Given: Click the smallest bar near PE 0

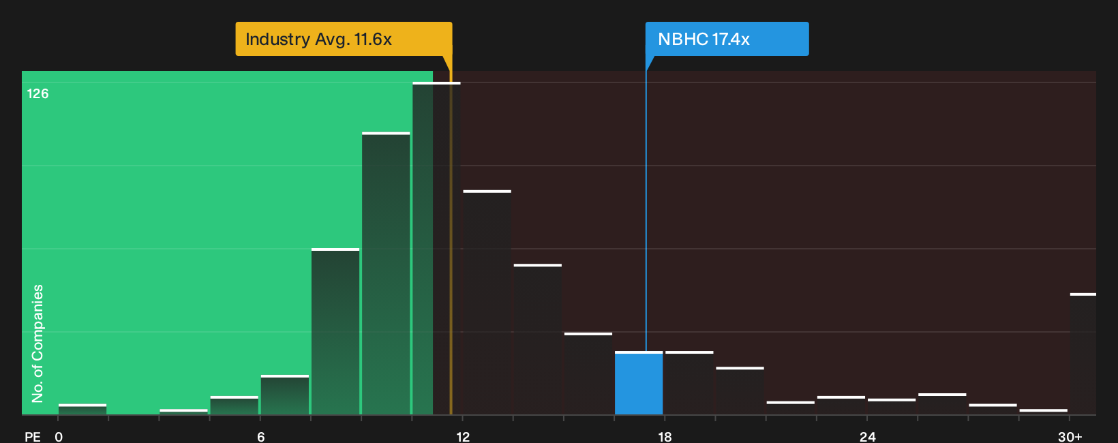Looking at the screenshot, I should [82, 410].
